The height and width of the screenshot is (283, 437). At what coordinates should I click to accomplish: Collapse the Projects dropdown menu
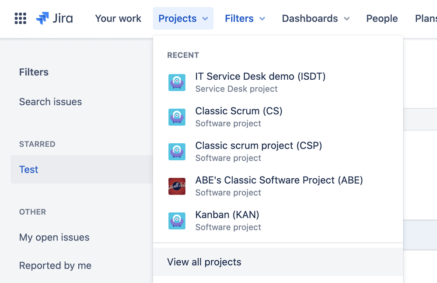pos(183,18)
